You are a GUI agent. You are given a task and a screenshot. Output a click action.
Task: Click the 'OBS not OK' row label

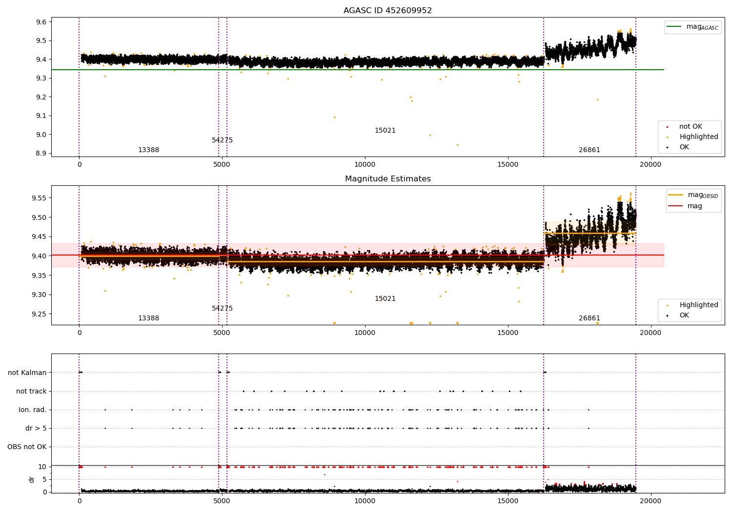pyautogui.click(x=27, y=447)
